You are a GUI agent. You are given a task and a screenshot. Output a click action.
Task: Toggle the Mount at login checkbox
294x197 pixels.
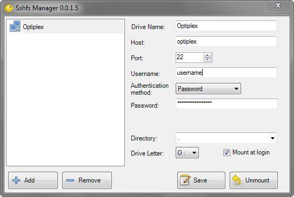point(226,152)
